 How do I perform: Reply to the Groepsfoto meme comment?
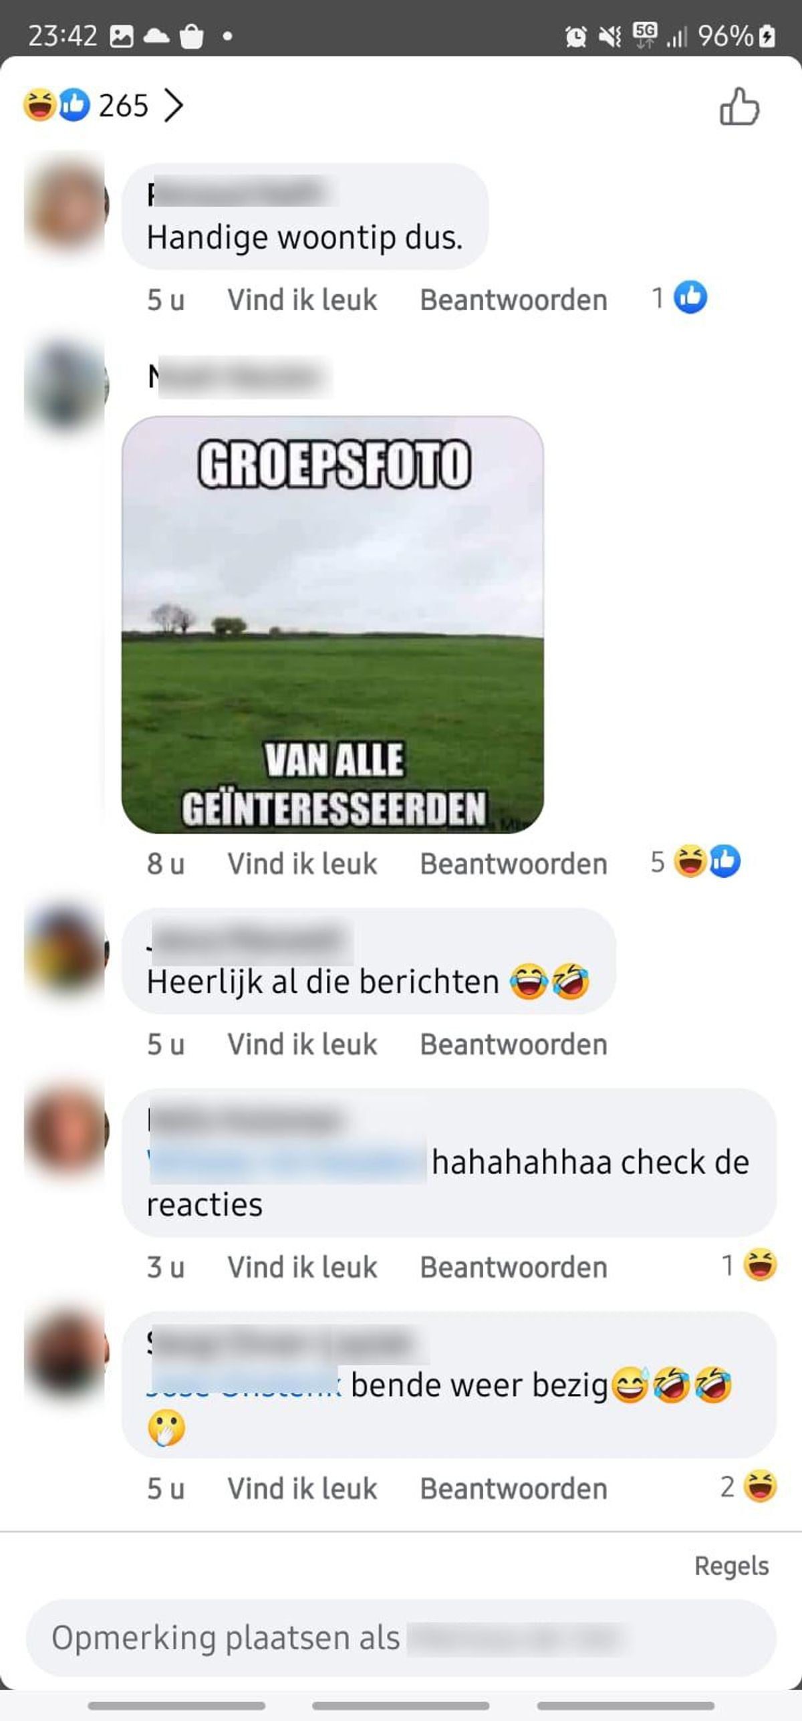(x=513, y=863)
